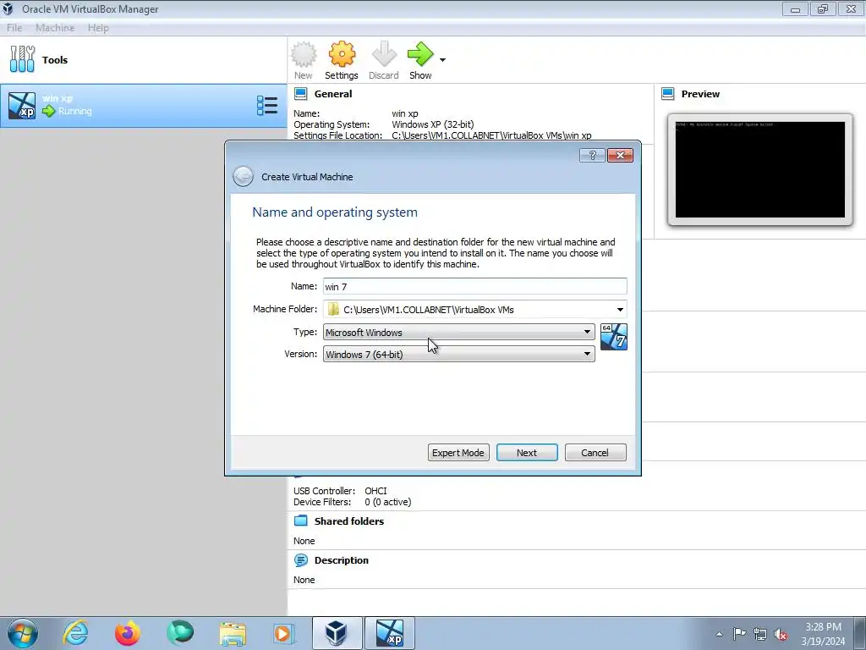
Task: Click the help question mark button in dialog
Action: pos(592,156)
